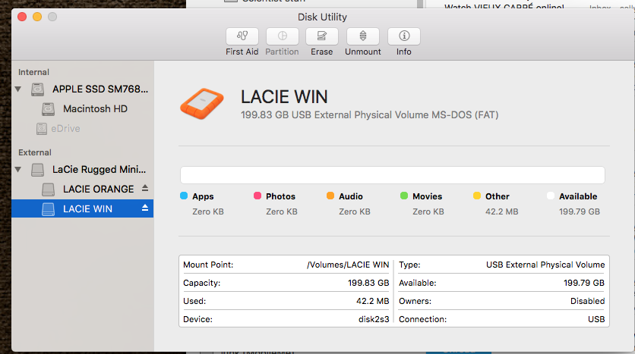Click the 199.79 GB value under Available legend
635x354 pixels.
point(580,211)
